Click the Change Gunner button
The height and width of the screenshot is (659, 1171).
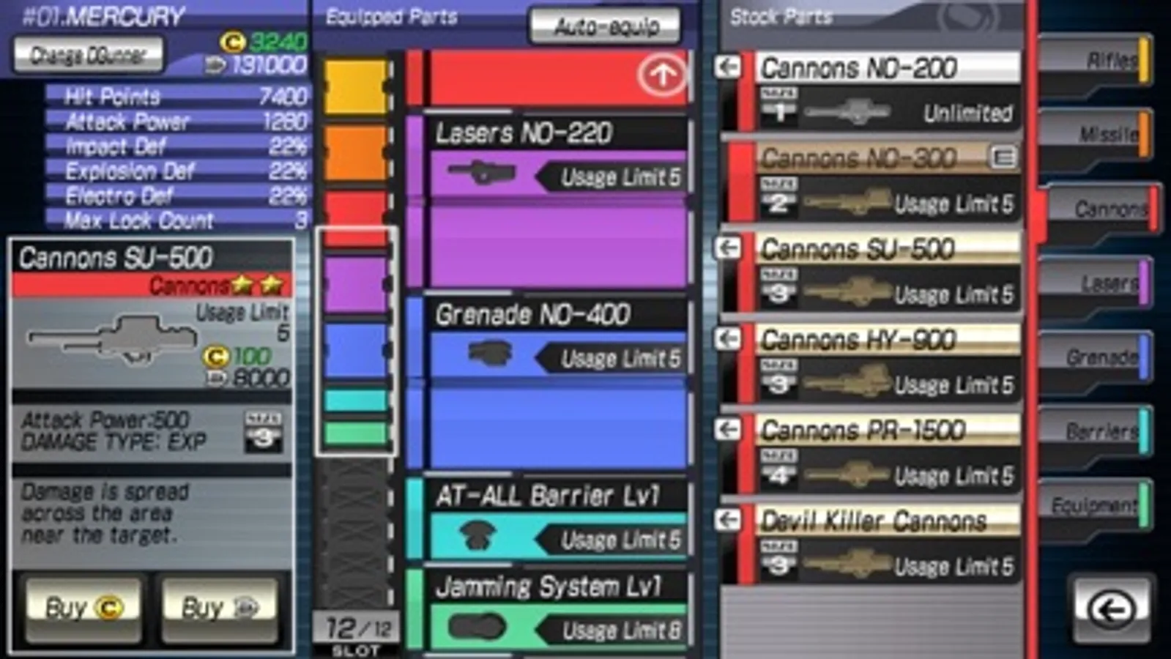click(88, 55)
